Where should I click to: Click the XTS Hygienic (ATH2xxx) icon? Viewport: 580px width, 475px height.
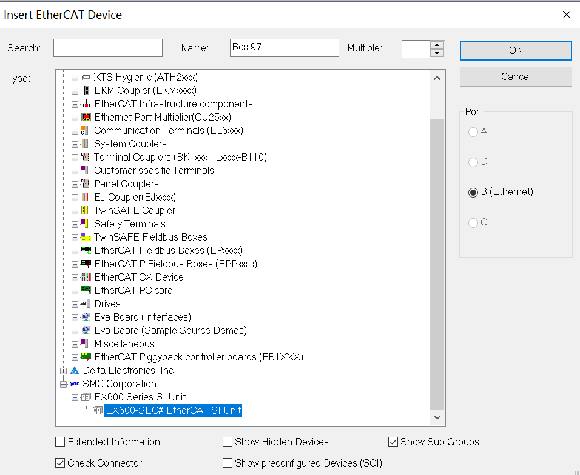click(86, 77)
